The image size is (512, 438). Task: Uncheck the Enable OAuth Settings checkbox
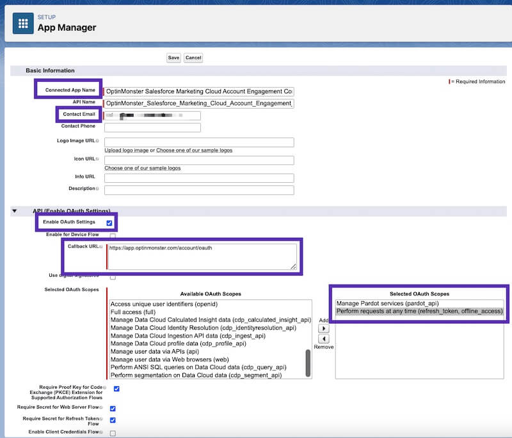[x=109, y=224]
